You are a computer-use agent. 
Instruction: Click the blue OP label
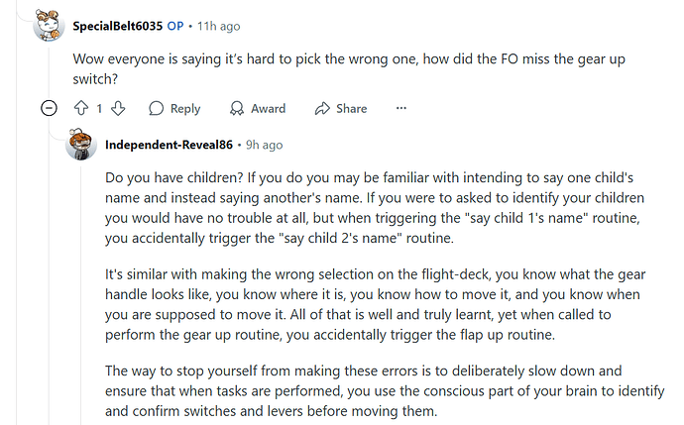(175, 26)
